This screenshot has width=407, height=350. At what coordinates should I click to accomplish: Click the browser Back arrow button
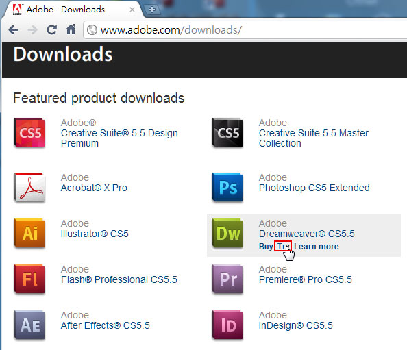click(x=13, y=30)
